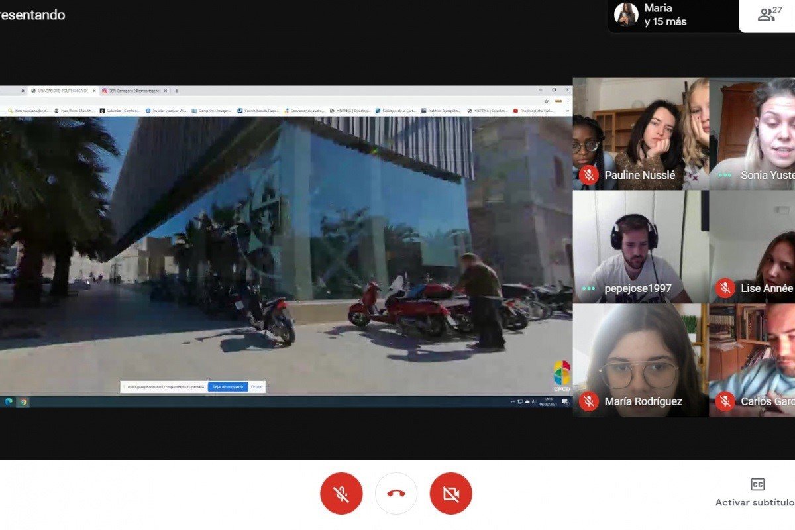
Task: Click the speaking dots indicator on pepejose1997's tile
Action: tap(588, 288)
